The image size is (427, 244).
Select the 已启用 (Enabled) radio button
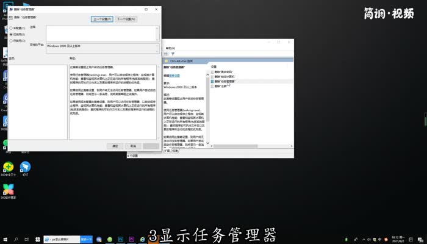11,35
